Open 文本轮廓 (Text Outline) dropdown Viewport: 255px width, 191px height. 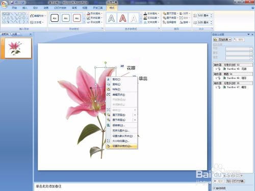point(151,18)
